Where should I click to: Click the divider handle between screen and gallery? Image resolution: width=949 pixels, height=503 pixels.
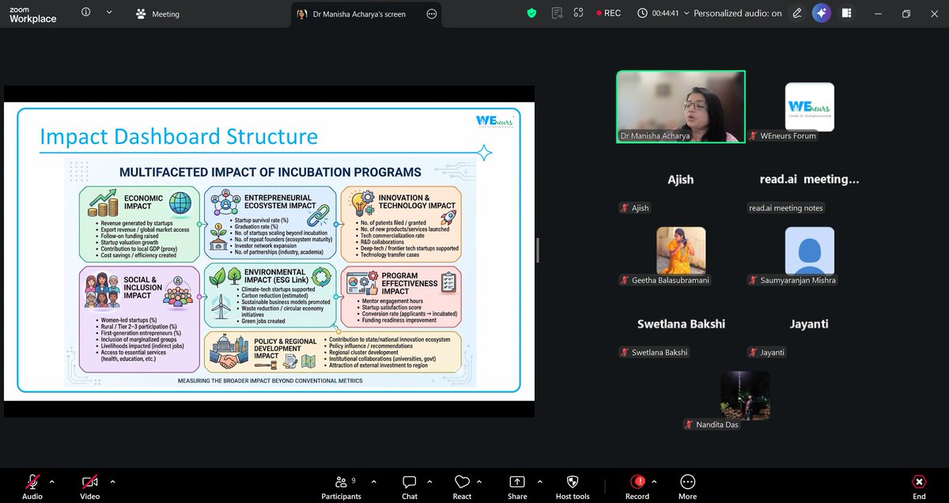[538, 251]
